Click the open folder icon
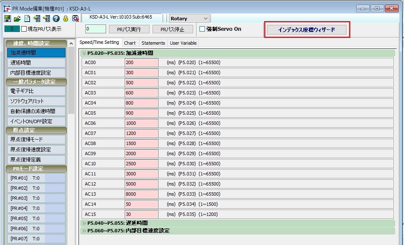 (17, 19)
